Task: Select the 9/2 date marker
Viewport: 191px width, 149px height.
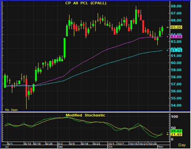Action: coord(60,144)
